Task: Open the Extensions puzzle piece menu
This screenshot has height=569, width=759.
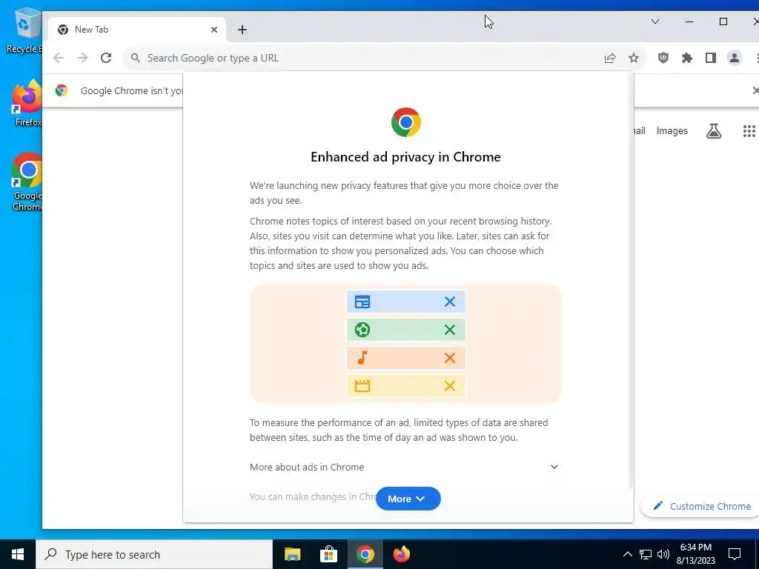Action: [687, 58]
